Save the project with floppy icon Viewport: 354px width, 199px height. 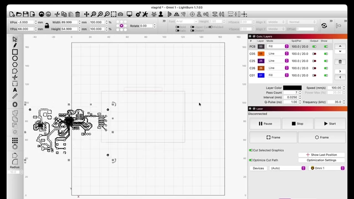(x=26, y=14)
